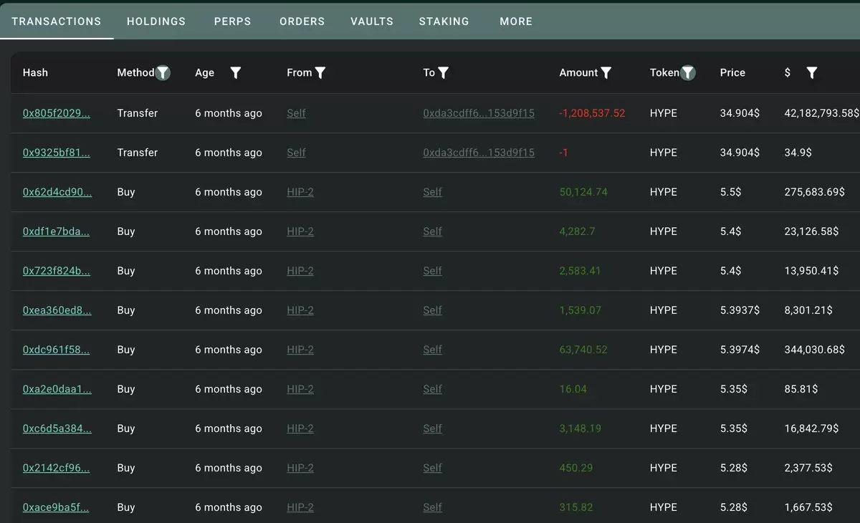
Task: Click HIP-2 sender in the 50,124.74 row
Action: point(300,192)
